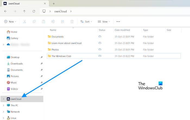Open the OneDrive cloud entry in sidebar

point(18,45)
